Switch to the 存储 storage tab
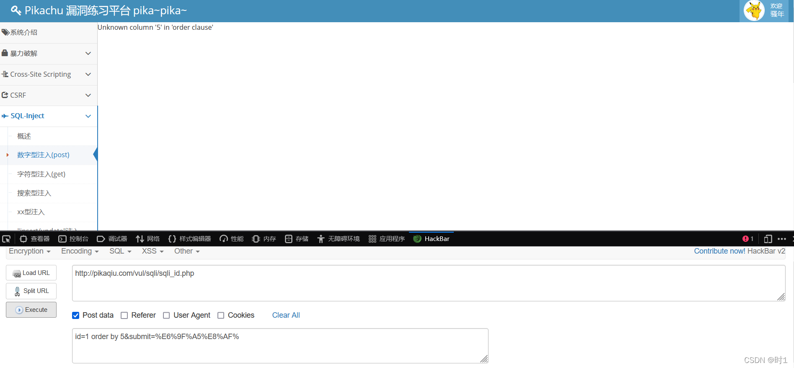Viewport: 794px width, 368px height. (297, 239)
